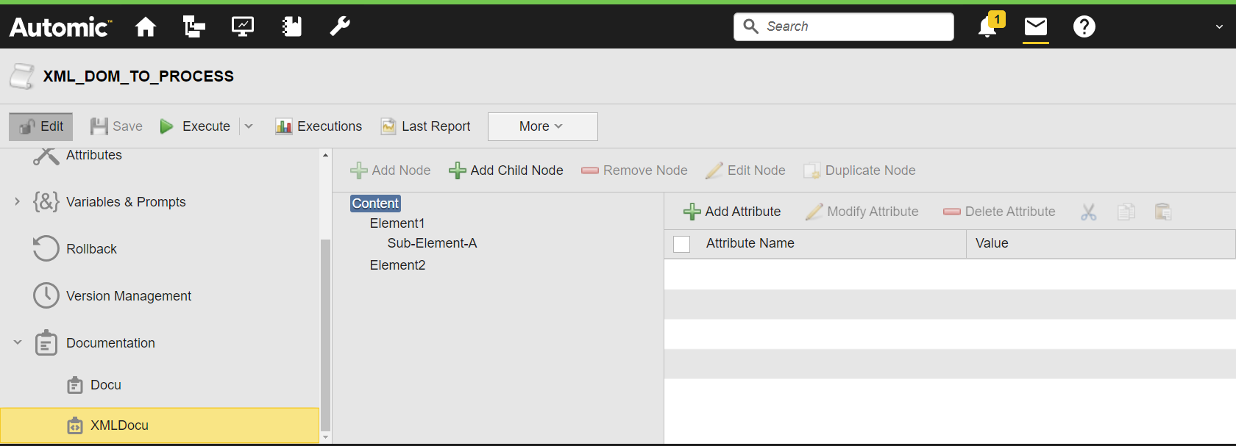
Task: Click the Save button
Action: click(x=116, y=126)
